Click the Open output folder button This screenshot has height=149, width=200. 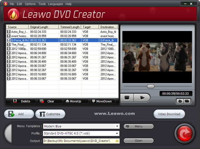pyautogui.click(x=138, y=141)
